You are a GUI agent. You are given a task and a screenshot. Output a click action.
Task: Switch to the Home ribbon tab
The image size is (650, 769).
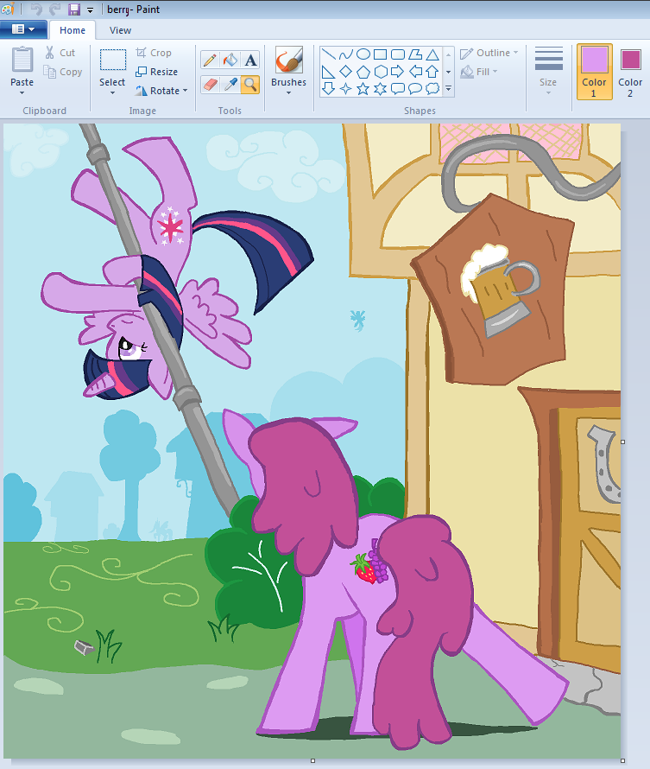click(73, 30)
